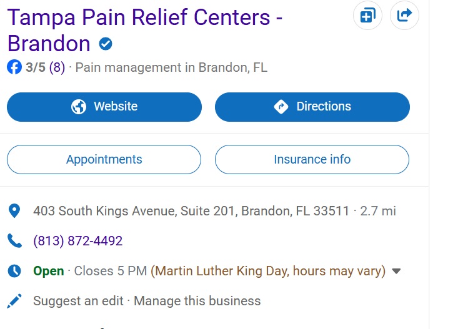View Insurance info
This screenshot has width=458, height=329.
(x=312, y=160)
